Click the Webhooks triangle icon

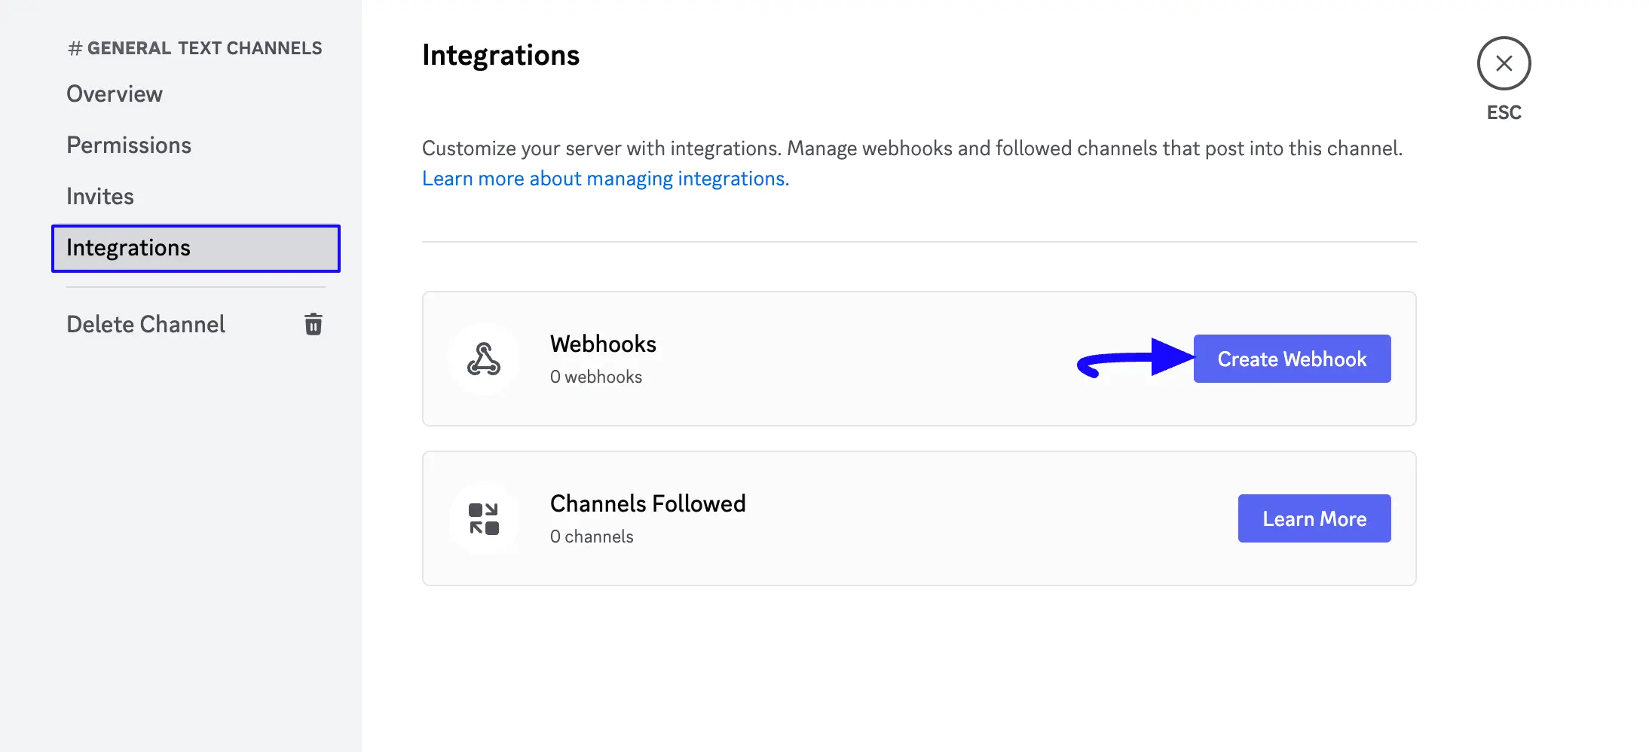tap(485, 359)
